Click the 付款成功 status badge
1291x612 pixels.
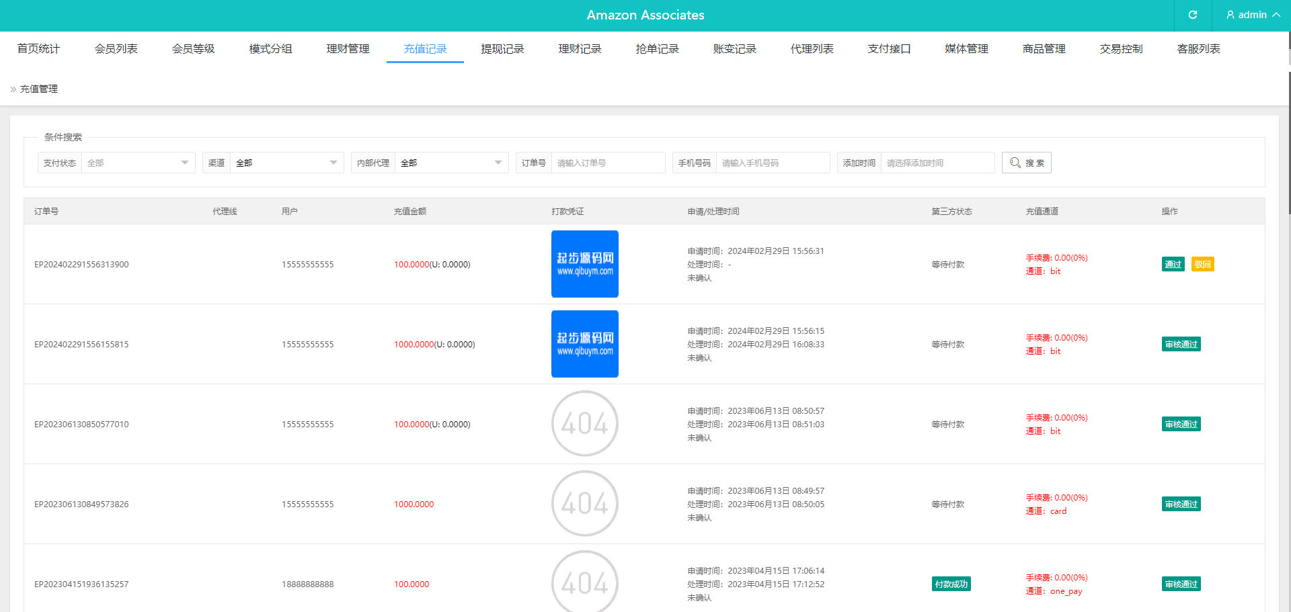coord(951,584)
